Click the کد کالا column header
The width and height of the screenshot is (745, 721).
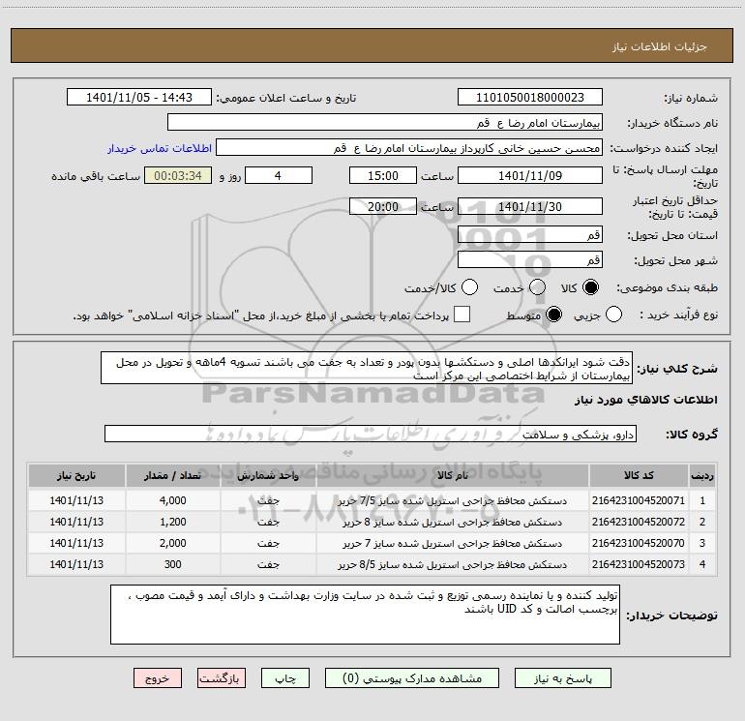[x=639, y=475]
